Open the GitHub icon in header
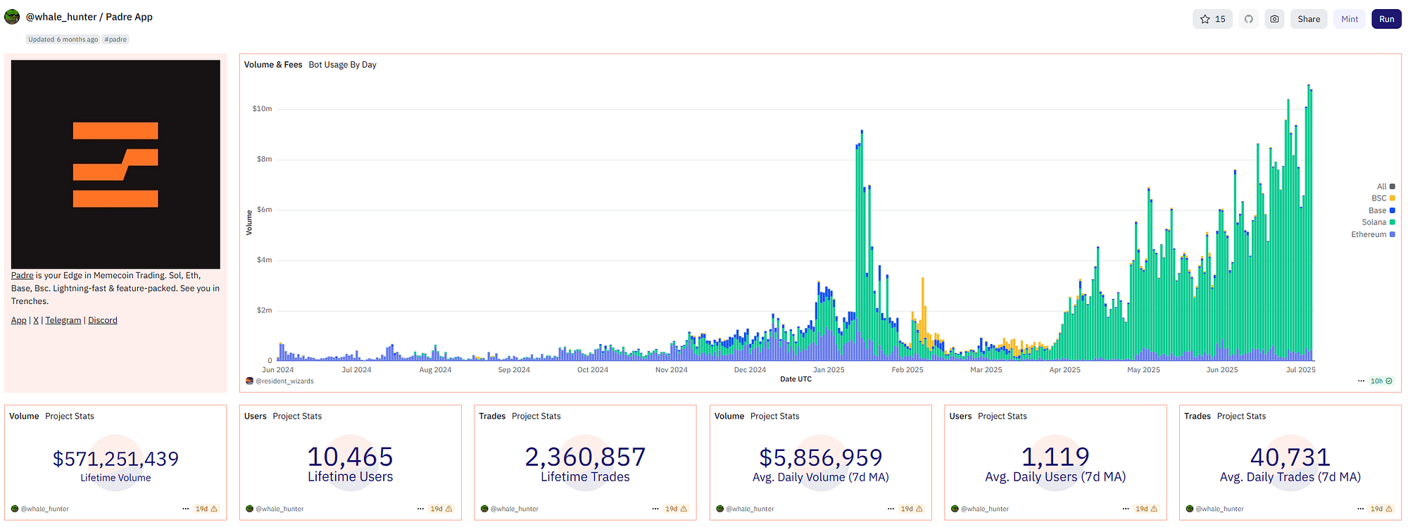 point(1248,19)
